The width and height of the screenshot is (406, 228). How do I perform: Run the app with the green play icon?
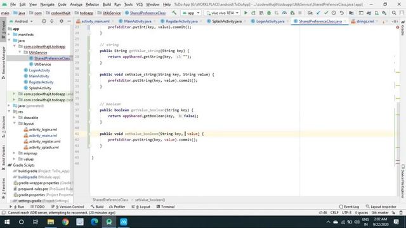[246, 13]
